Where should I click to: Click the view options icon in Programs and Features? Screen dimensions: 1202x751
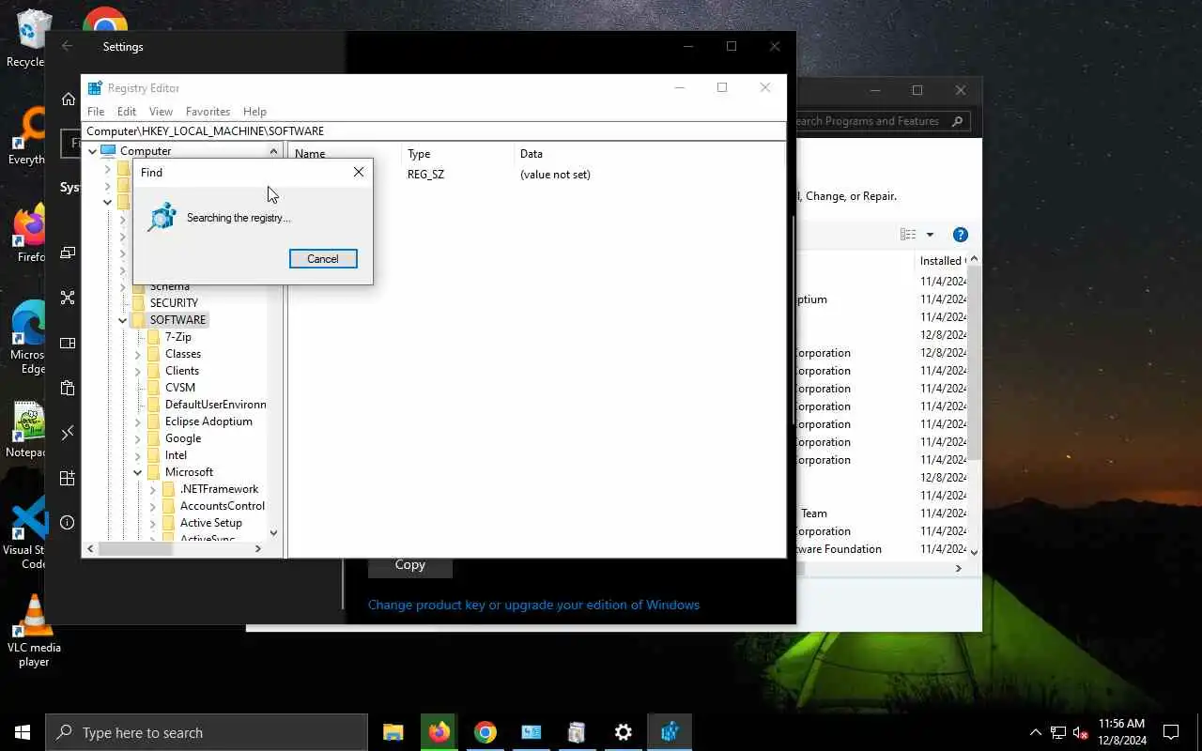coord(907,235)
